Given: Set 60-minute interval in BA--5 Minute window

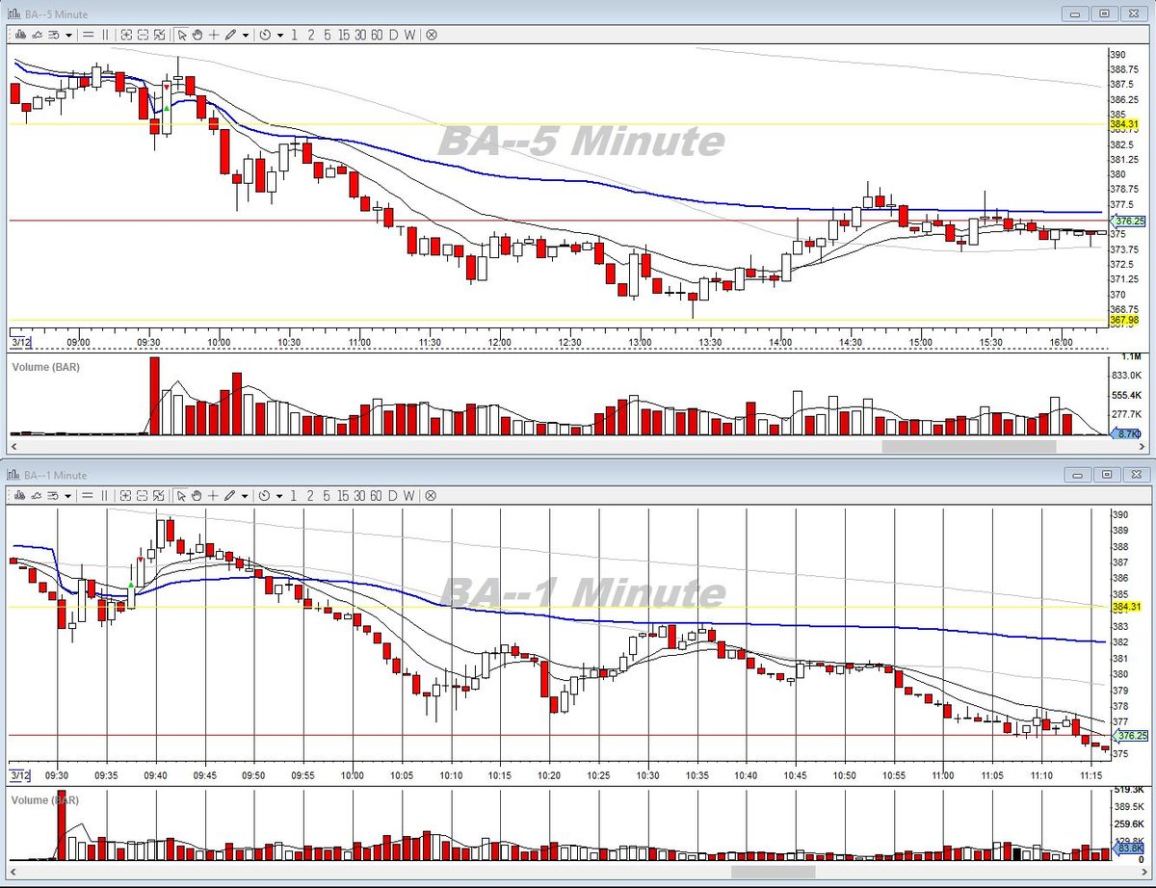Looking at the screenshot, I should click(x=377, y=35).
